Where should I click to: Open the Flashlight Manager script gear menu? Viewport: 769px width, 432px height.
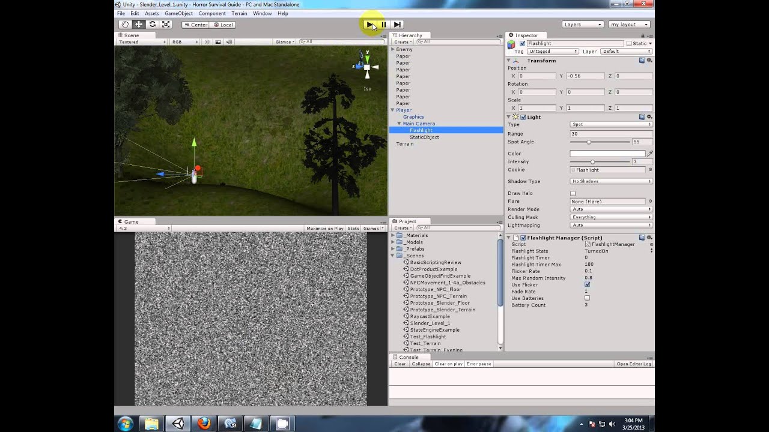pos(649,238)
